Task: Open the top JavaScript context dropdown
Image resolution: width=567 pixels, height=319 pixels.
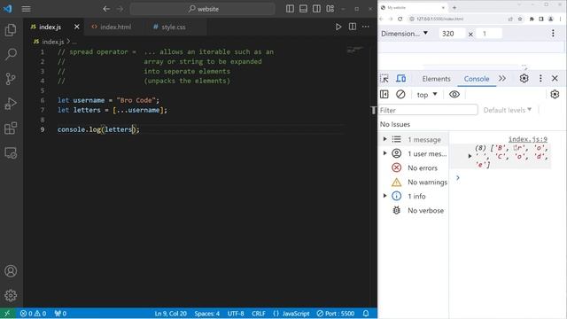Action: coord(427,95)
